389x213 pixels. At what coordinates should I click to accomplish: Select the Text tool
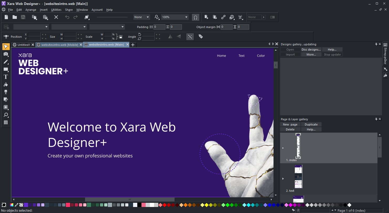6,77
